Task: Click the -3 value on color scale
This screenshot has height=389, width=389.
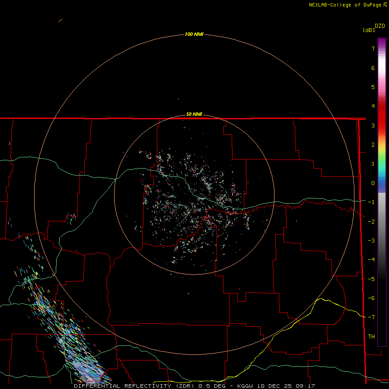Action: (371, 241)
